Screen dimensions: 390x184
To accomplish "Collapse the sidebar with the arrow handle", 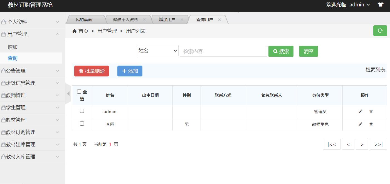I will point(68,94).
